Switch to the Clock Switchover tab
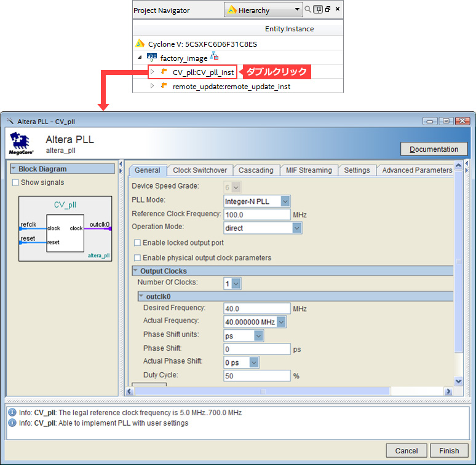The width and height of the screenshot is (476, 465). click(x=200, y=170)
